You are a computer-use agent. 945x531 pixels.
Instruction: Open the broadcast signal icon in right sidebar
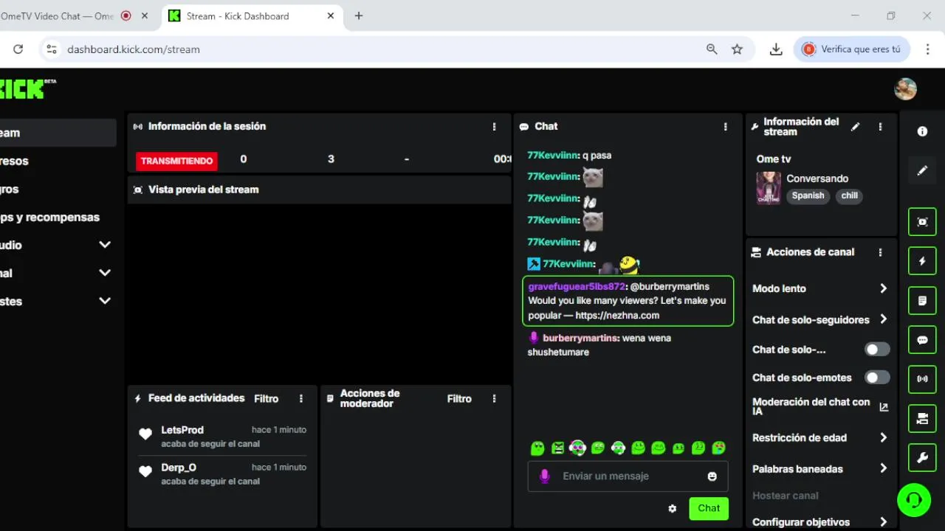tap(922, 379)
